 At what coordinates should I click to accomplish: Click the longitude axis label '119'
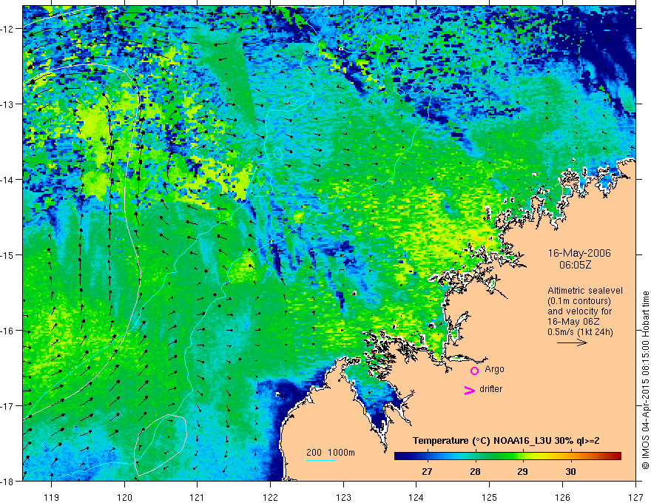(52, 497)
